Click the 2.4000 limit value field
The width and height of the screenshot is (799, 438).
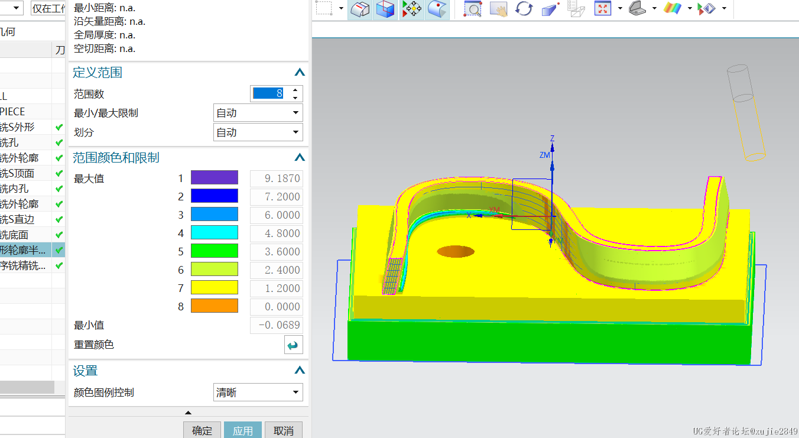point(277,270)
